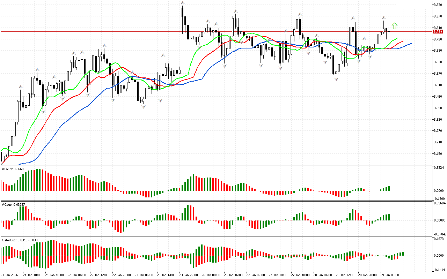Select the green Alligator line's right end
The height and width of the screenshot is (279, 447).
[397, 38]
